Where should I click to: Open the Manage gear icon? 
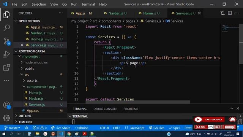coord(6,118)
